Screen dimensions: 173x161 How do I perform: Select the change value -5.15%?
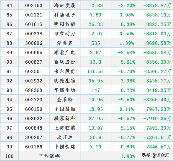(127, 128)
